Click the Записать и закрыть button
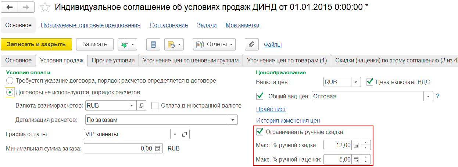This screenshot has width=458, height=167. point(36,44)
